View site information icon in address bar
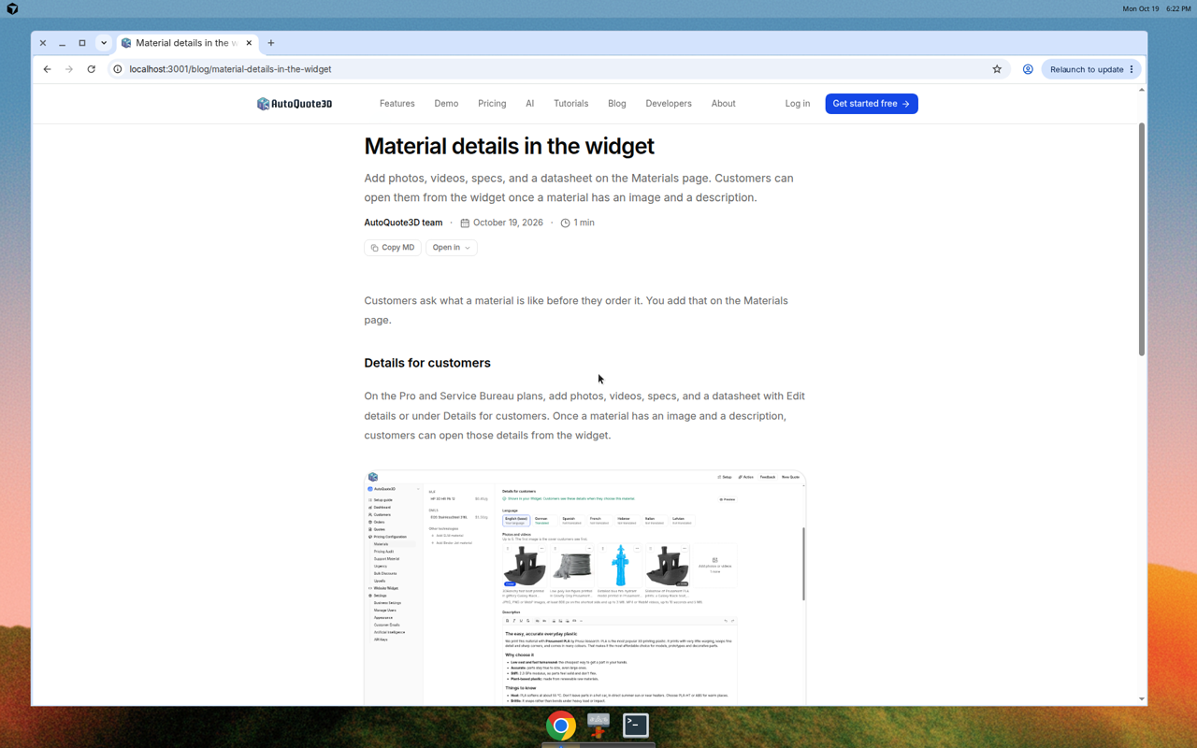The width and height of the screenshot is (1197, 748). [x=118, y=69]
